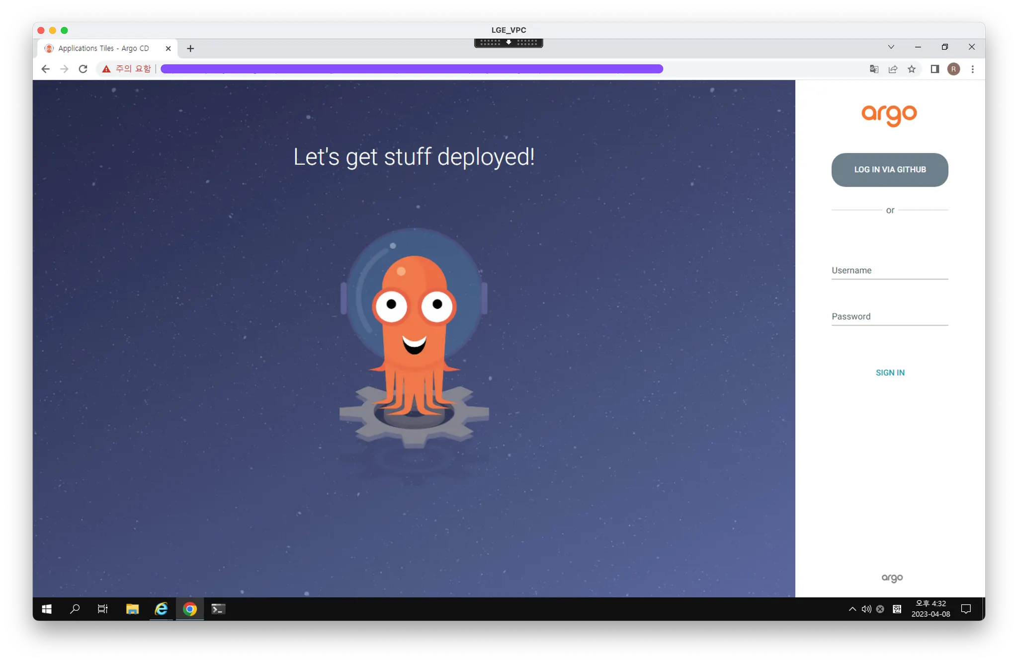Show hidden system tray icons
The image size is (1018, 664).
[852, 609]
